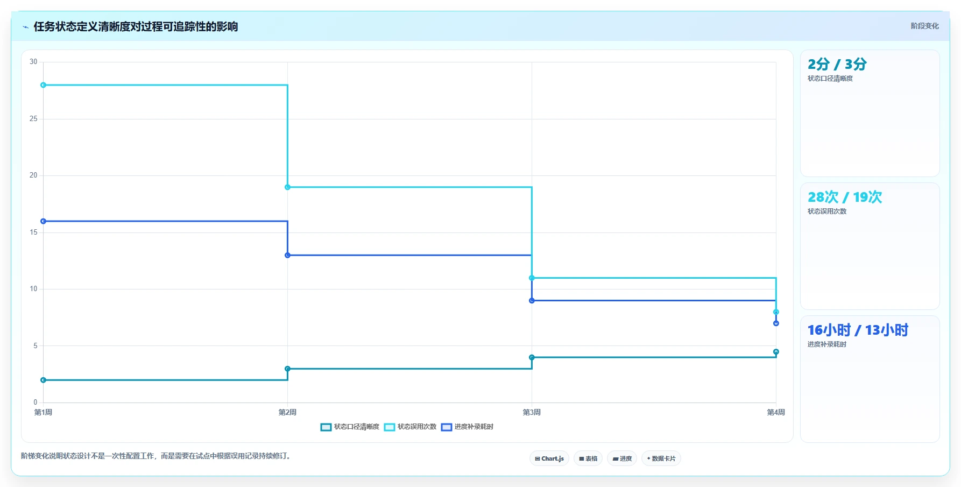Screen dimensions: 961x487
Task: Click the 表格 pill tag
Action: pos(588,458)
